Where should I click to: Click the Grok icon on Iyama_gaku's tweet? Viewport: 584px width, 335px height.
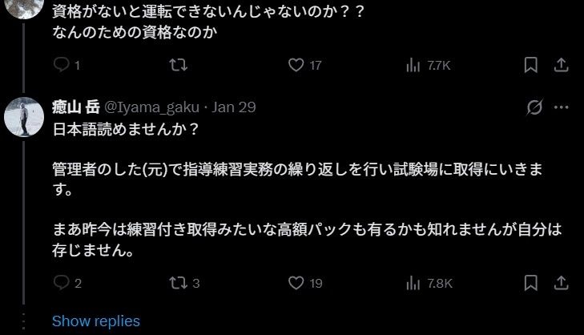coord(532,107)
